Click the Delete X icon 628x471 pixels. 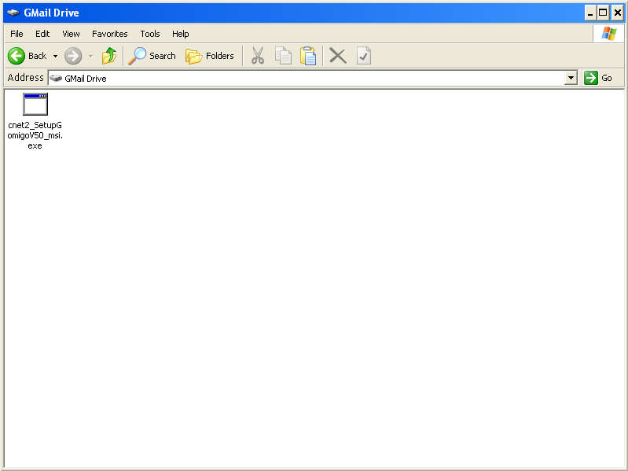338,56
